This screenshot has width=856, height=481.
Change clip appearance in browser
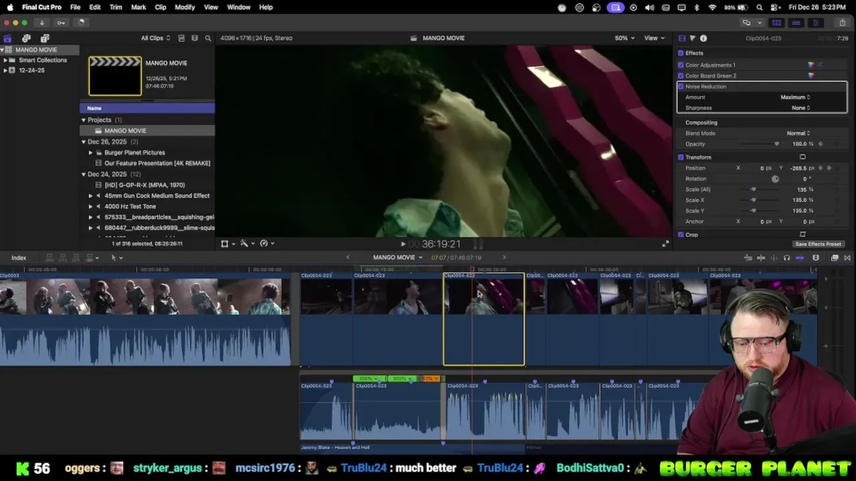coord(181,38)
